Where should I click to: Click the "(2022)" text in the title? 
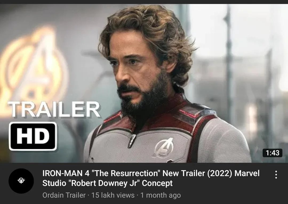220,173
